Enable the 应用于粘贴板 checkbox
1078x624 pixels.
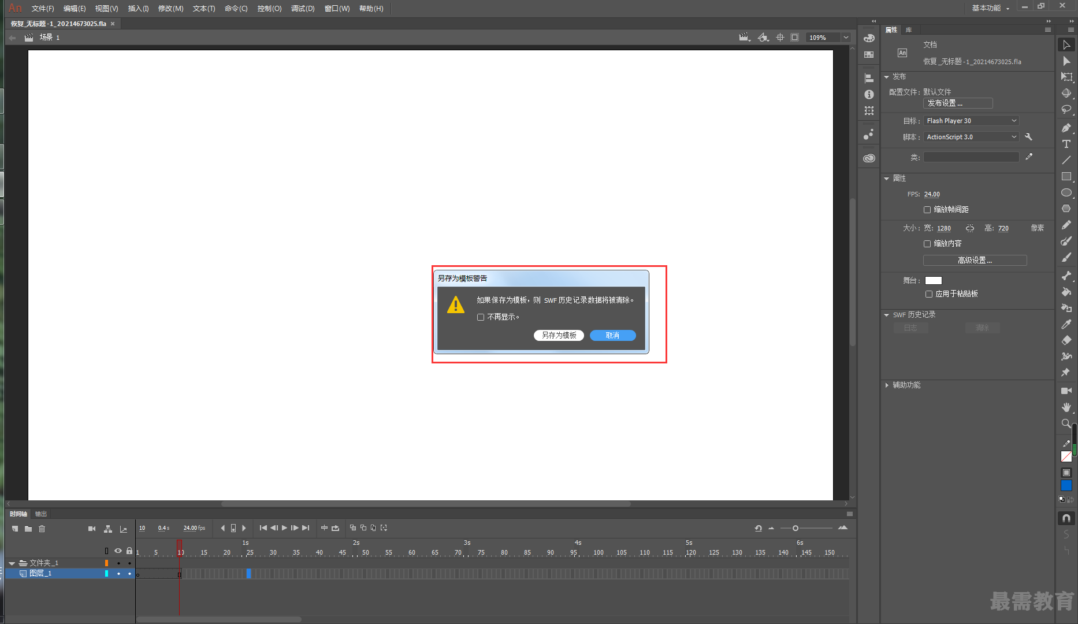click(x=929, y=294)
